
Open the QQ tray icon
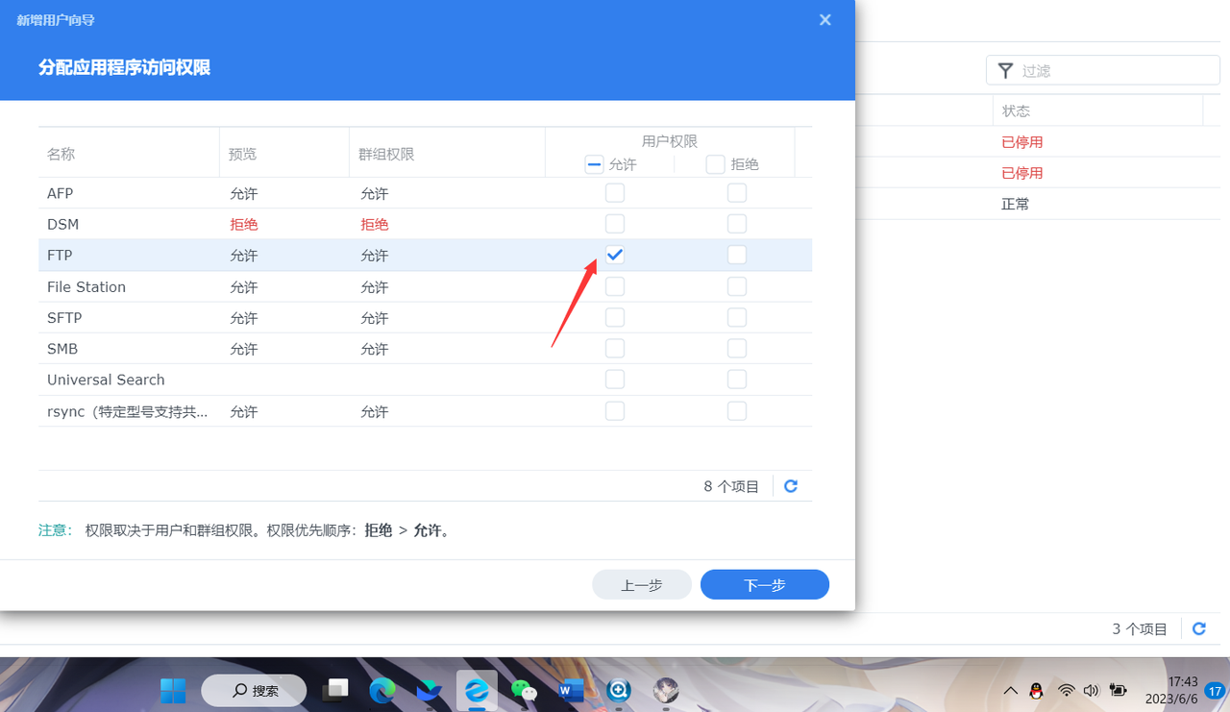(1036, 690)
